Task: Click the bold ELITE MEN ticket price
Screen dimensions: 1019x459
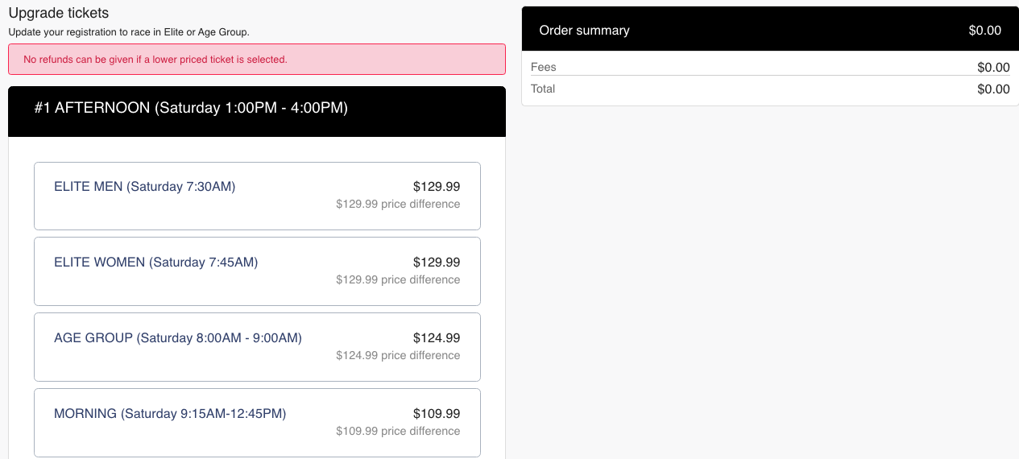Action: point(437,187)
